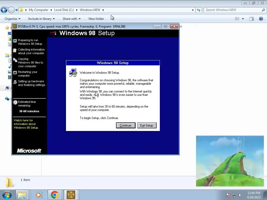Click the network tray icon

click(x=234, y=195)
